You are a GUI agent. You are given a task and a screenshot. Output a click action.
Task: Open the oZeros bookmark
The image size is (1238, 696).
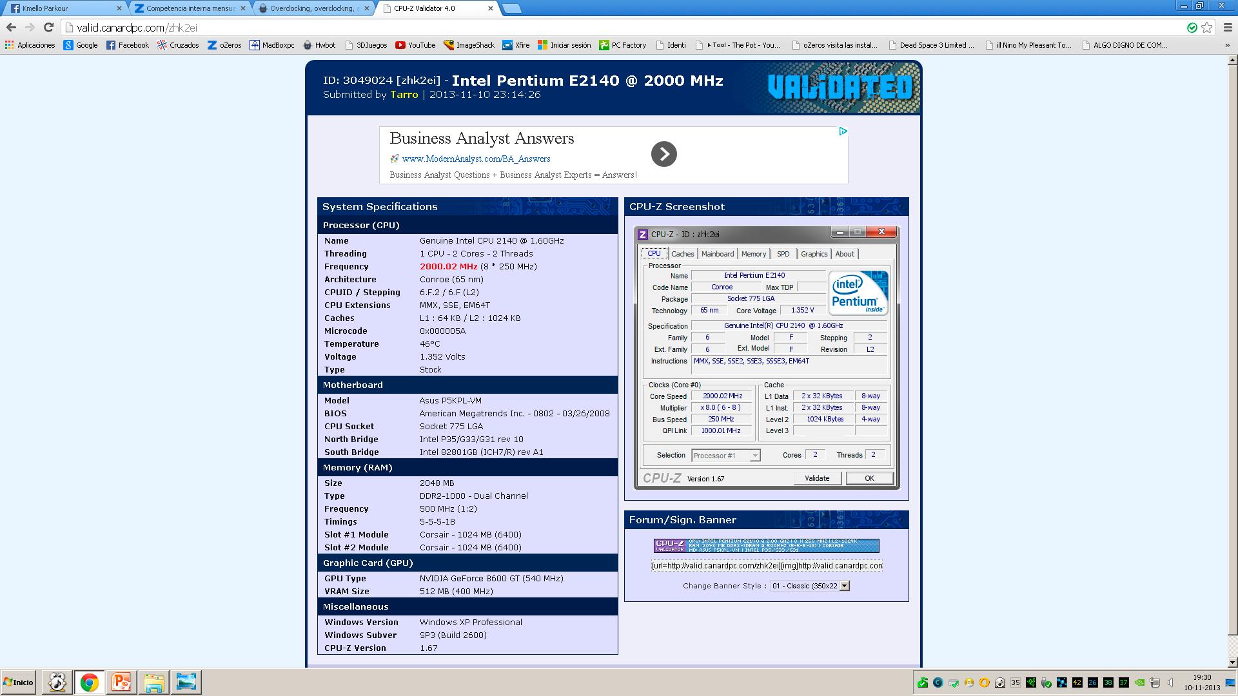click(x=224, y=45)
